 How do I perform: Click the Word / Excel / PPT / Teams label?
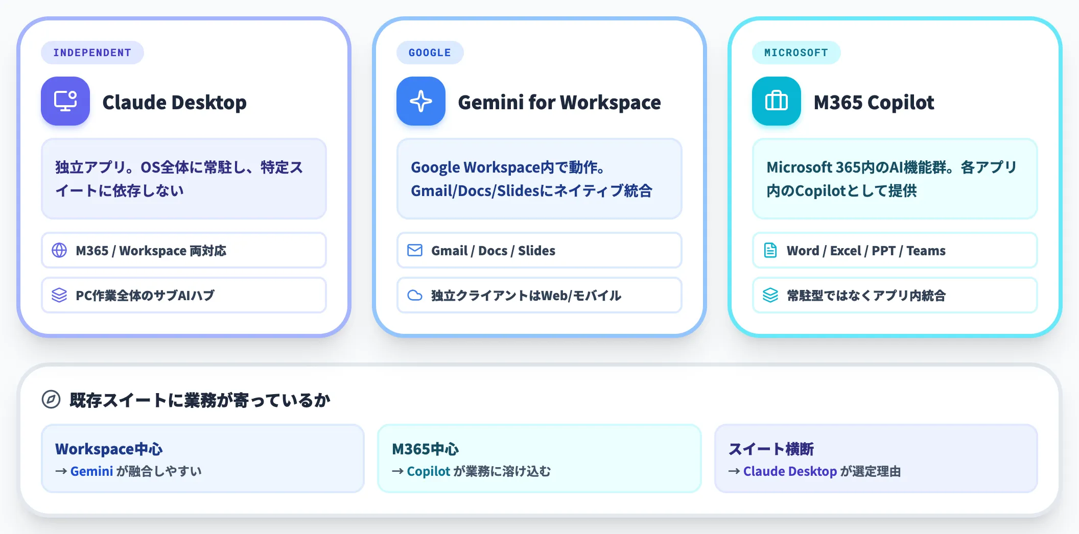[866, 251]
